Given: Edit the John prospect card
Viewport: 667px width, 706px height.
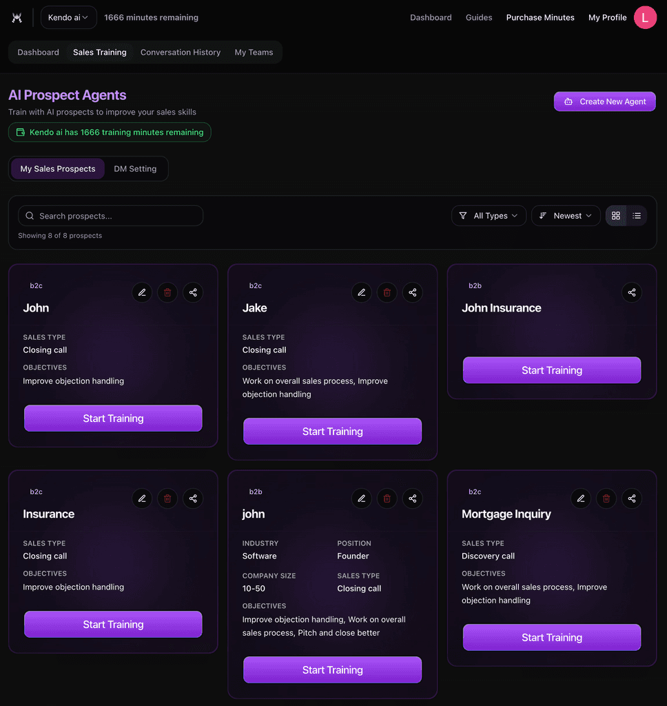Looking at the screenshot, I should click(x=142, y=292).
